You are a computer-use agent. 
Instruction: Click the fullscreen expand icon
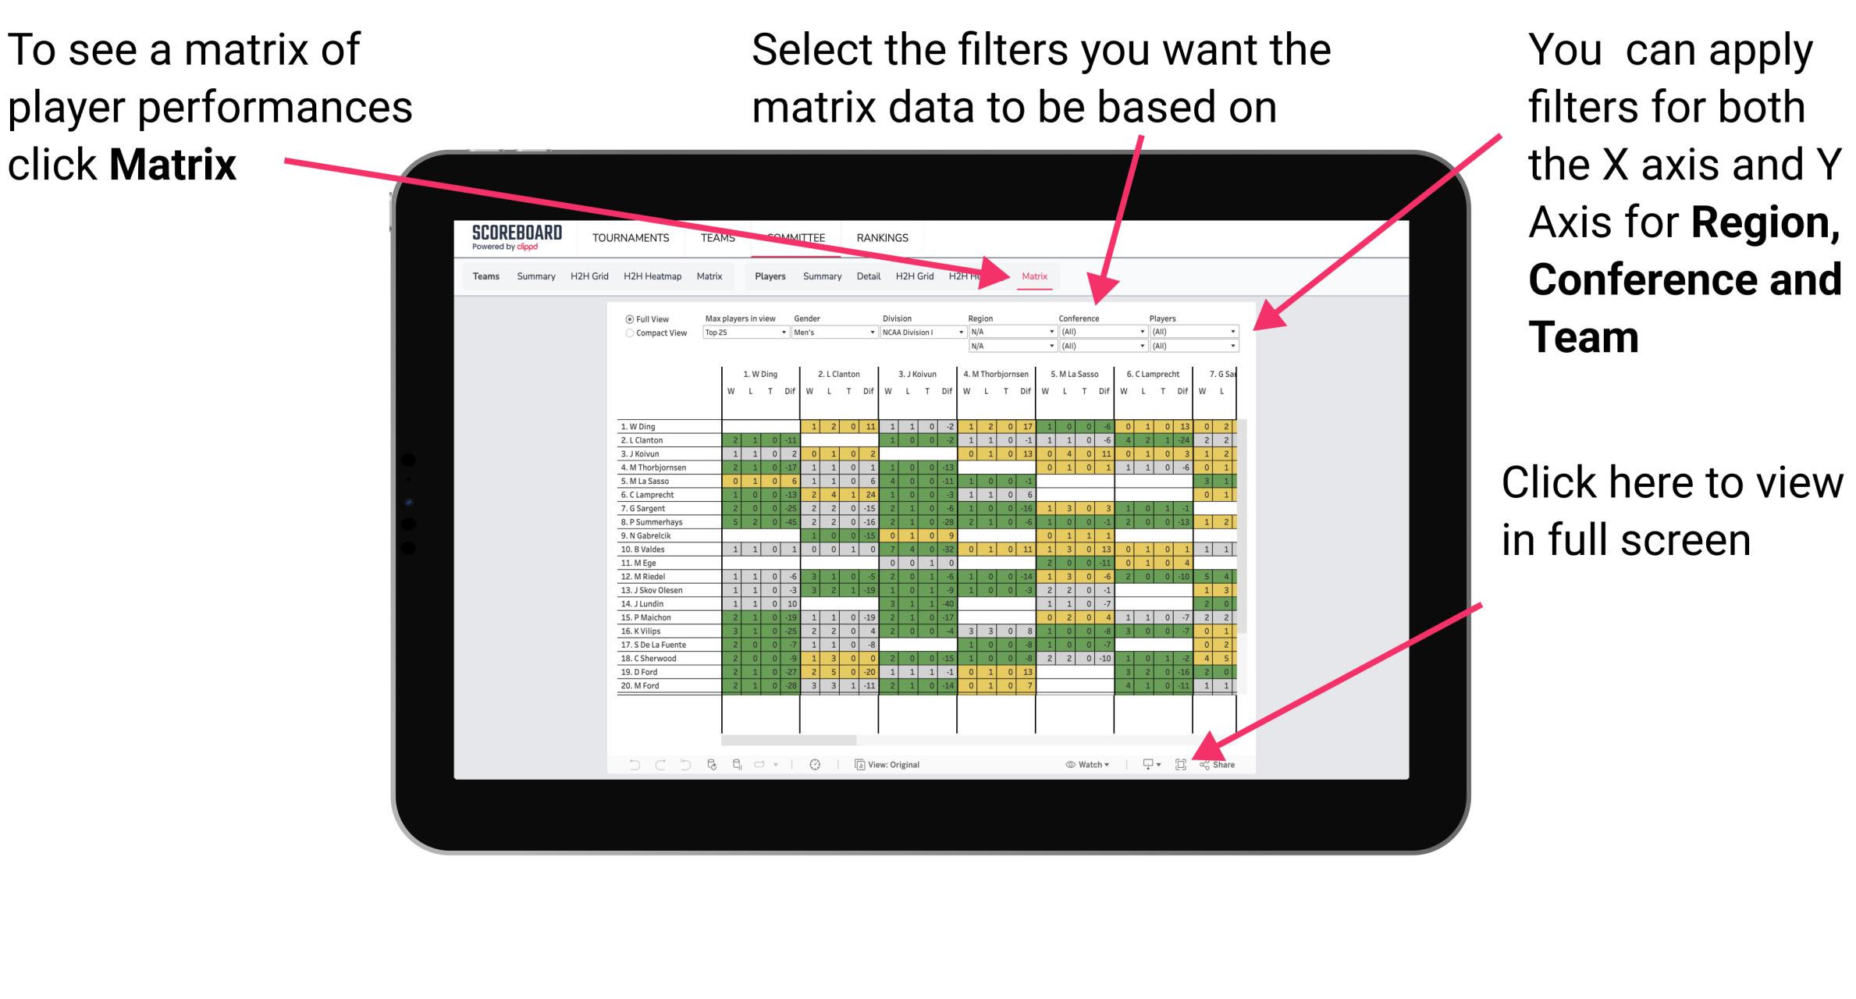pyautogui.click(x=1182, y=764)
